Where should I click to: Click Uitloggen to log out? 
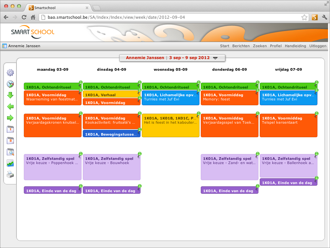click(x=318, y=46)
